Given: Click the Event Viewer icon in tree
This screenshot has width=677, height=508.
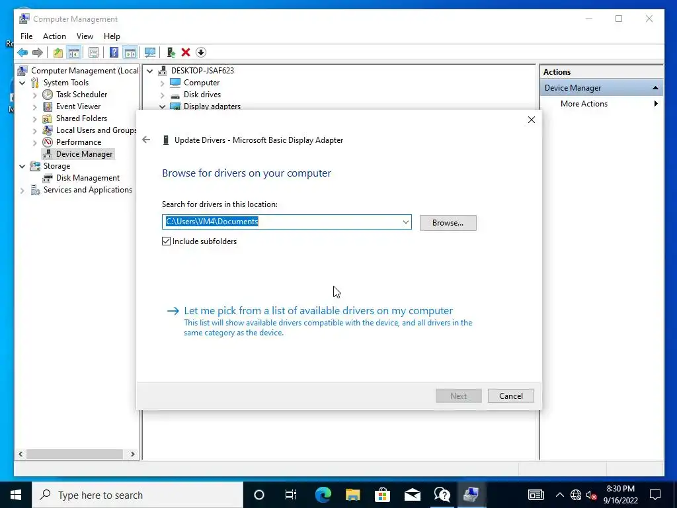Looking at the screenshot, I should click(48, 106).
